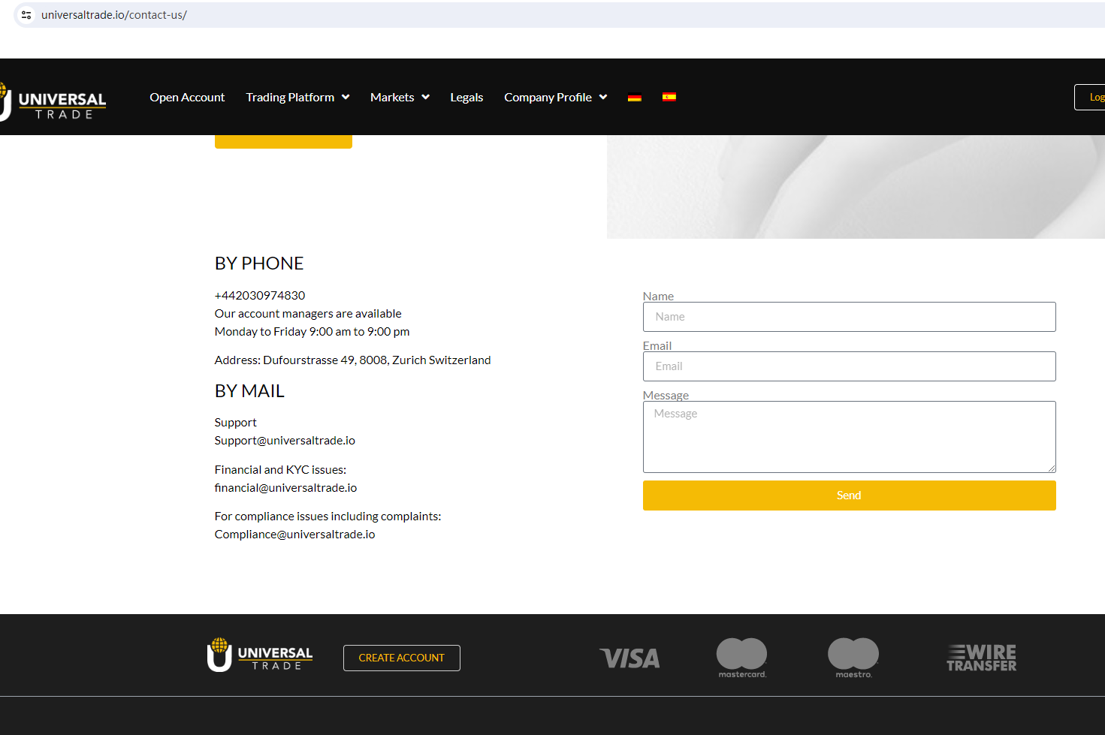Go to the Legals page
The width and height of the screenshot is (1105, 735).
[x=466, y=97]
